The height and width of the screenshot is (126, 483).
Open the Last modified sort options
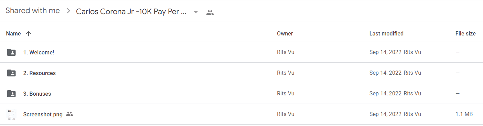[386, 33]
